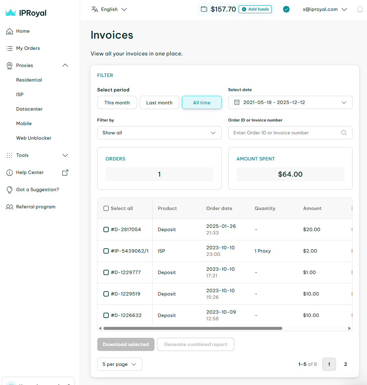Select the checkbox for order #IP-5439062/1
Image resolution: width=367 pixels, height=385 pixels.
pos(106,251)
